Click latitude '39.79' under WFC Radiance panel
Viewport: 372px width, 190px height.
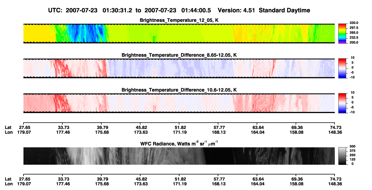coord(102,179)
